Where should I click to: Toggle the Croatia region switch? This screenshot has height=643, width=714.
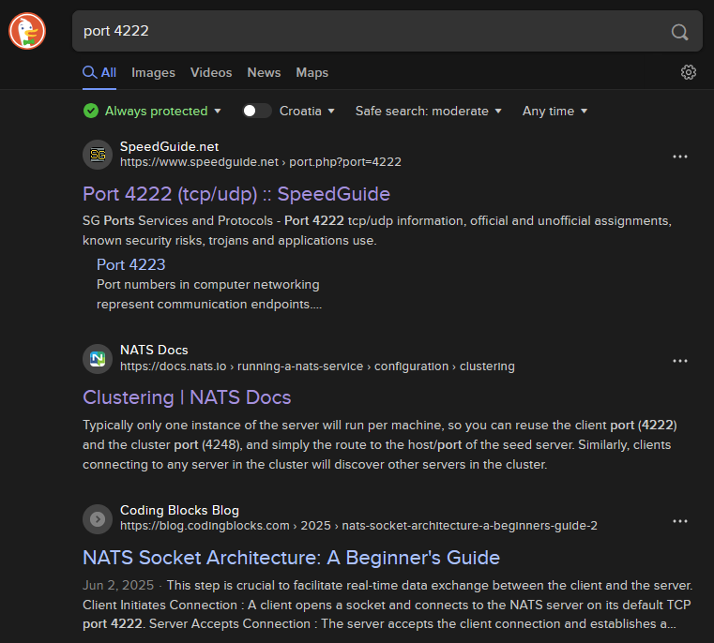point(256,111)
